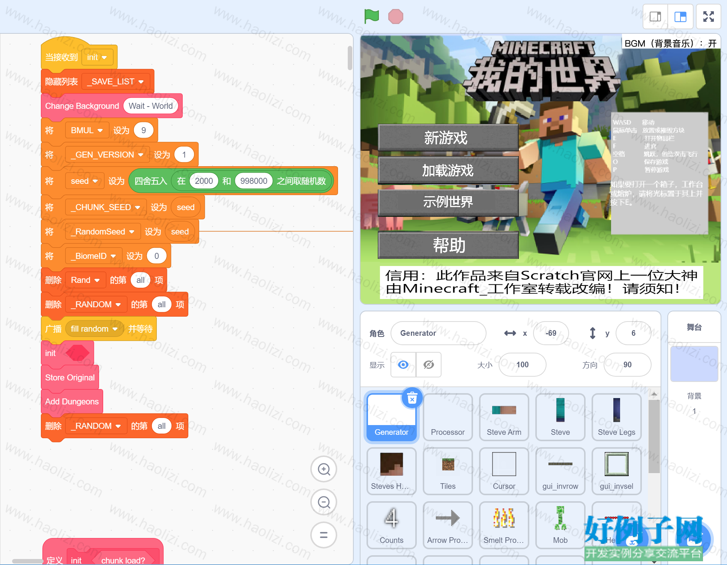Screen dimensions: 727x565
Task: Zoom out the code workspace
Action: pos(324,502)
